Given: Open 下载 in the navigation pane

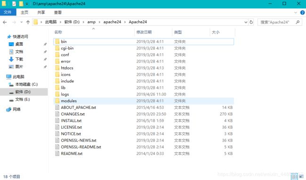Looking at the screenshot, I should tap(19, 59).
